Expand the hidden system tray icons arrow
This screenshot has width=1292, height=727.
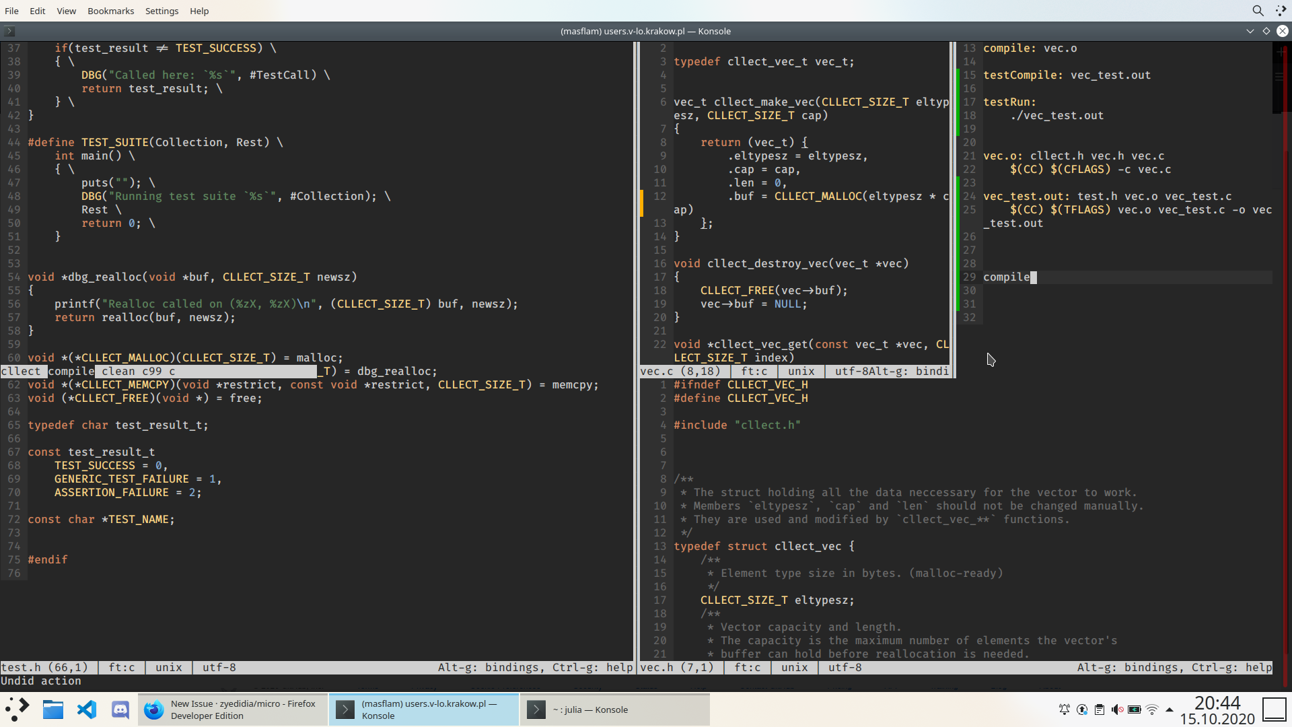1170,709
